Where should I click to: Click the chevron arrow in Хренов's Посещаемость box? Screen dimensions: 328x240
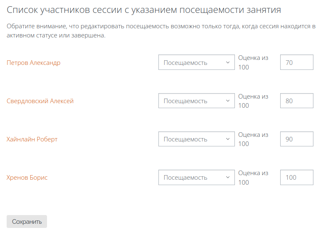[228, 178]
